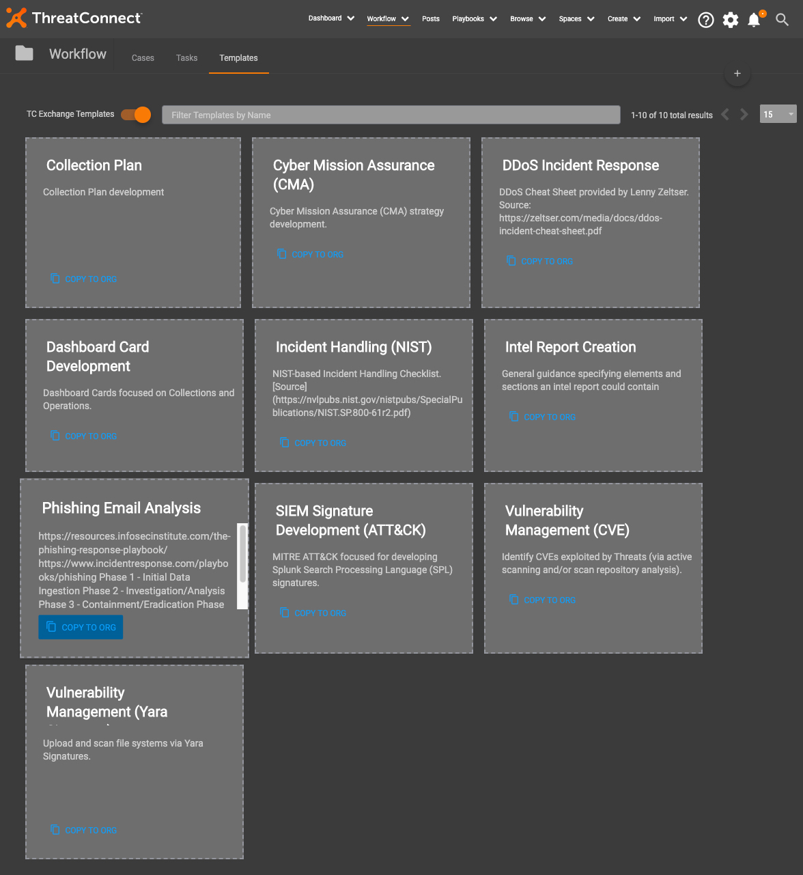Viewport: 803px width, 875px height.
Task: Go to previous results page arrow
Action: pyautogui.click(x=725, y=115)
